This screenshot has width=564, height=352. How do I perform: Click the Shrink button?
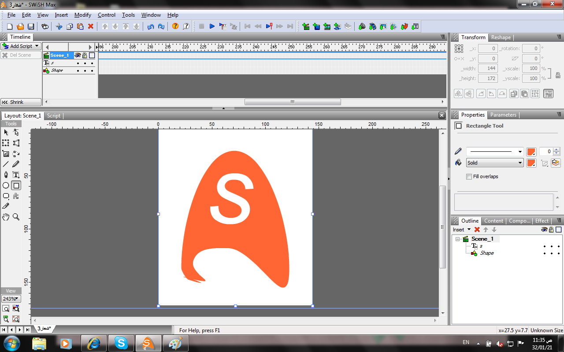point(21,102)
